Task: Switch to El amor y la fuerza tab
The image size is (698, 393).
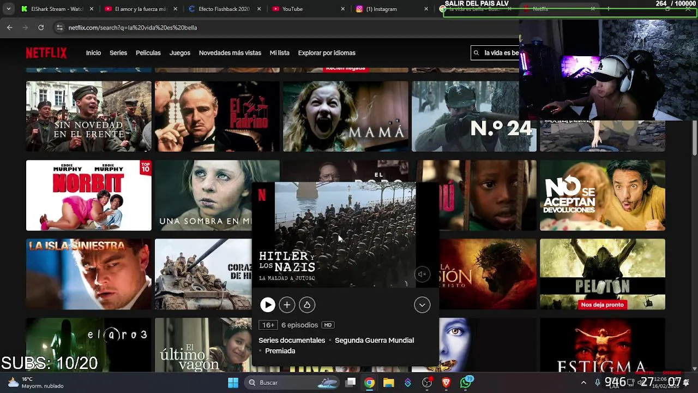Action: (140, 9)
